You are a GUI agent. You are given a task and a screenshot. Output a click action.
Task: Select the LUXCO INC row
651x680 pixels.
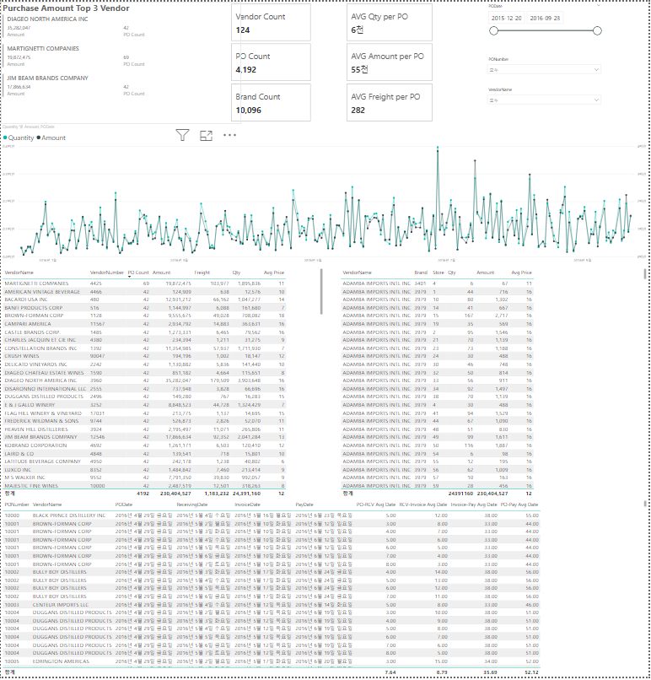(145, 470)
